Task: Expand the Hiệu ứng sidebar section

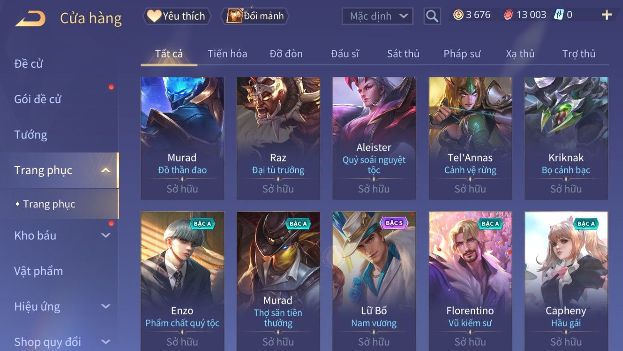Action: coord(106,307)
